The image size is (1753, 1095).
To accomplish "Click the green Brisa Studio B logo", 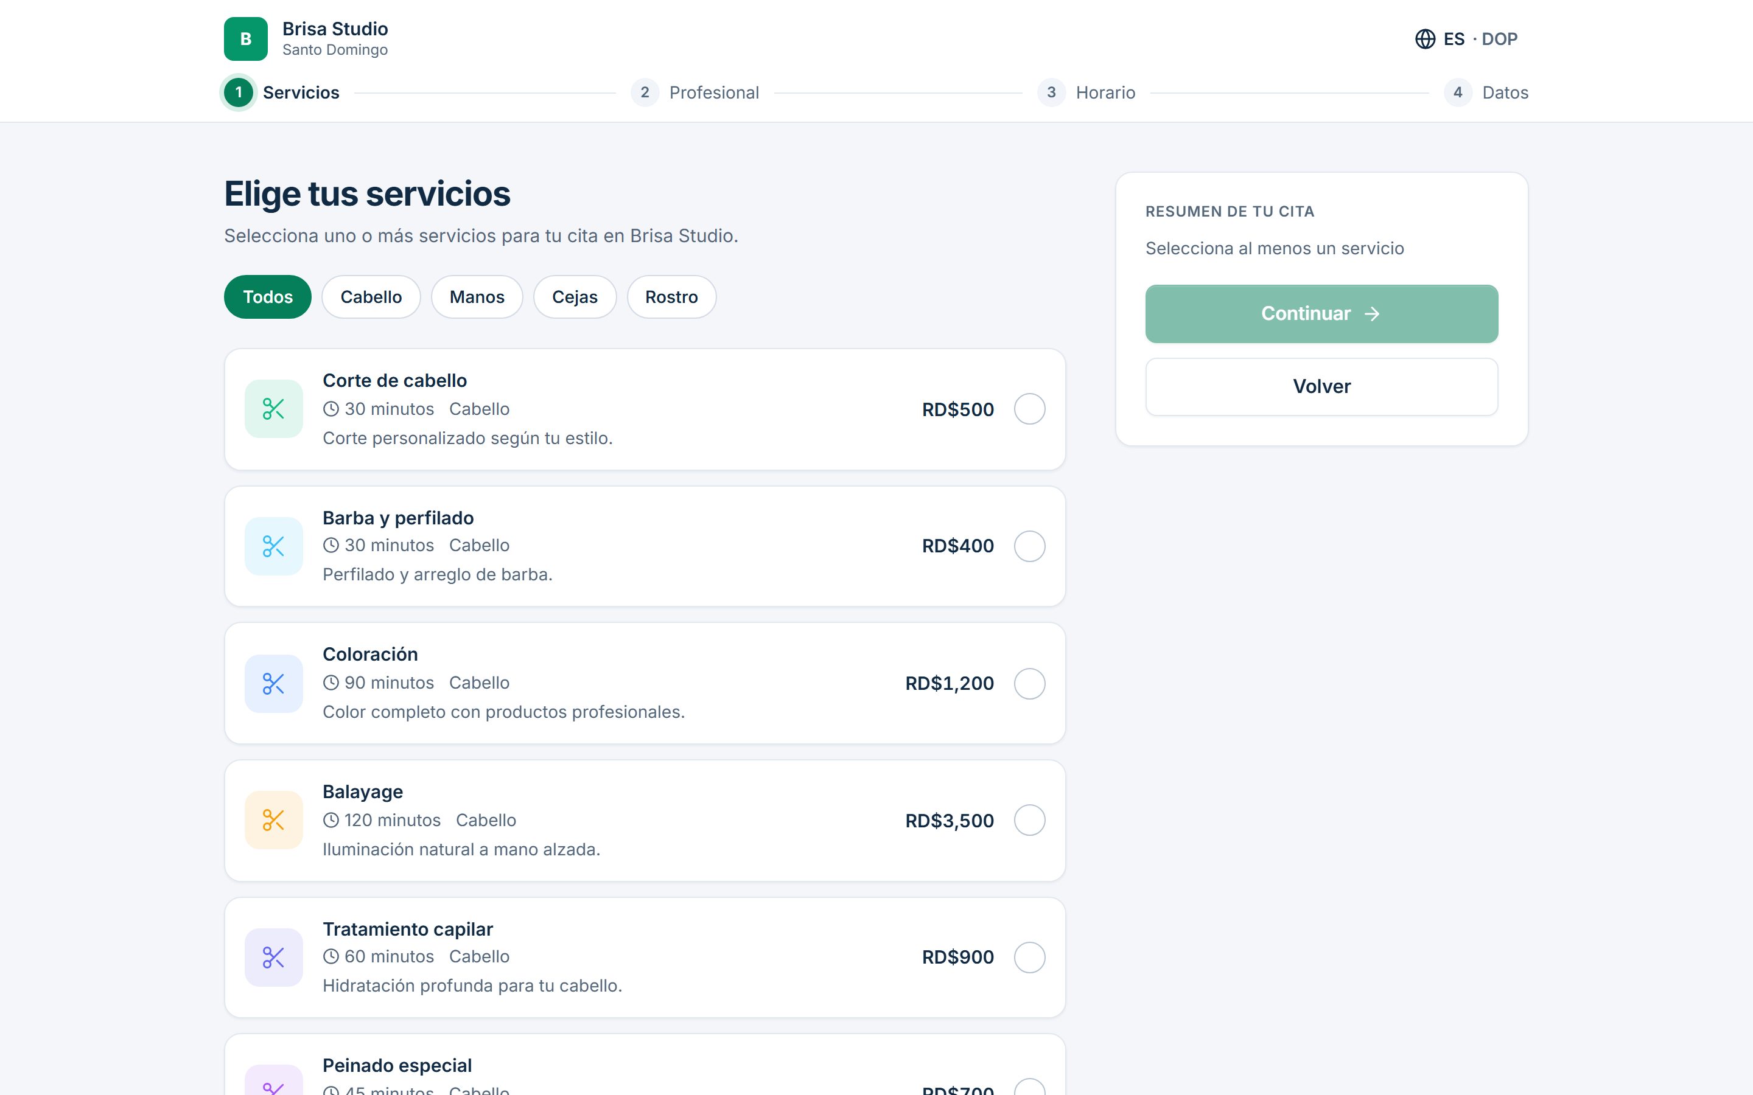I will [x=245, y=39].
